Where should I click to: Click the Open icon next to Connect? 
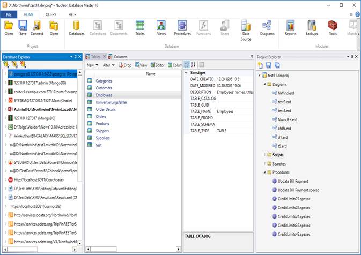coord(54,28)
